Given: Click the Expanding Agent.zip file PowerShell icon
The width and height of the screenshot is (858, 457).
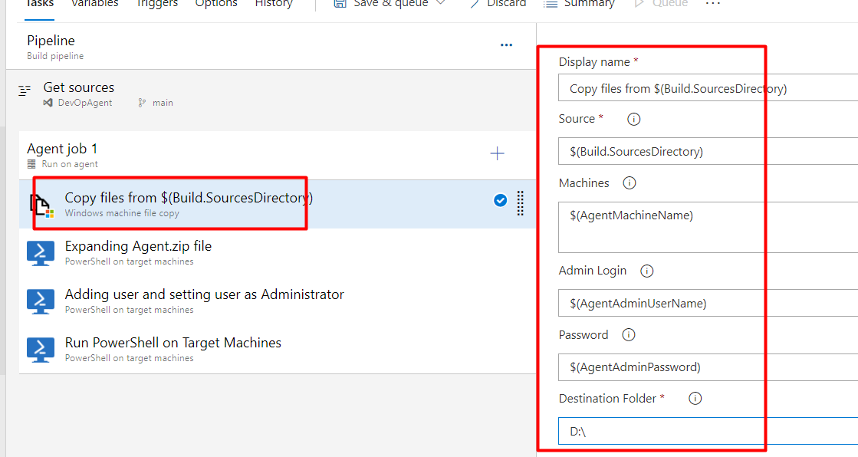Looking at the screenshot, I should (41, 253).
